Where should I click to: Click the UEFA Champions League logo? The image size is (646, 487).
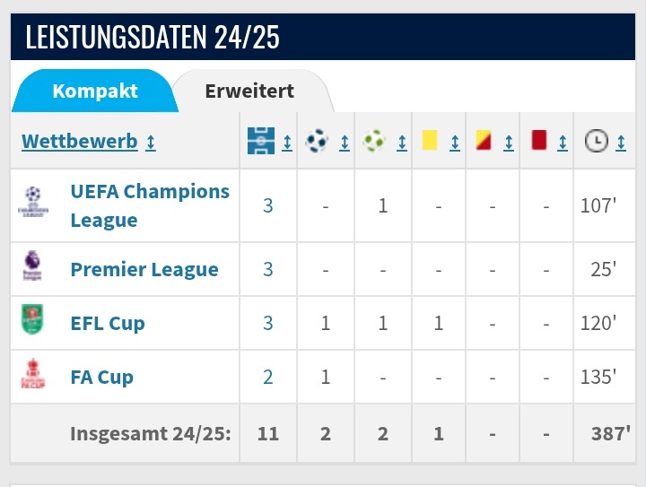coord(33,204)
